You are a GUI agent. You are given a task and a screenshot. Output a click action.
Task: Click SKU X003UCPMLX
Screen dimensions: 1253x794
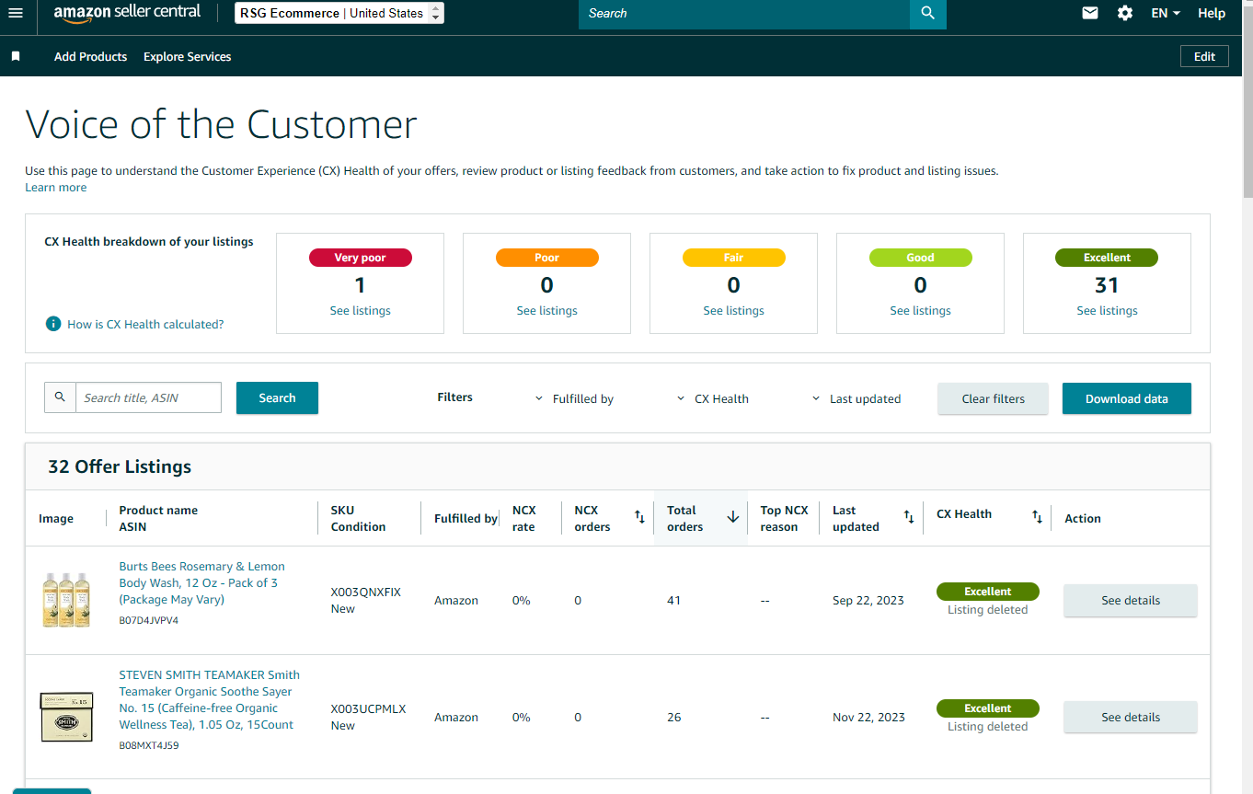pos(368,709)
